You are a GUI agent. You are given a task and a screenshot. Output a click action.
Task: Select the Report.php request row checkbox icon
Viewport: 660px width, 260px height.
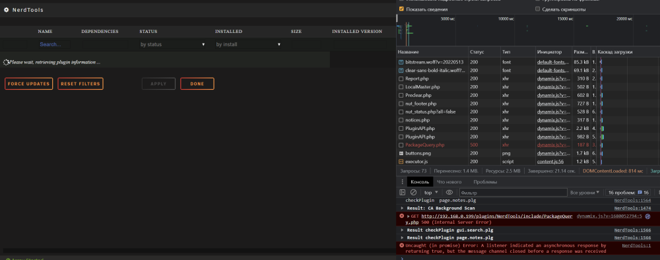point(401,79)
